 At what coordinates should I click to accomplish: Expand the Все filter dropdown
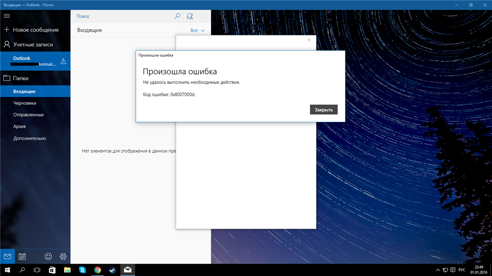[x=197, y=30]
